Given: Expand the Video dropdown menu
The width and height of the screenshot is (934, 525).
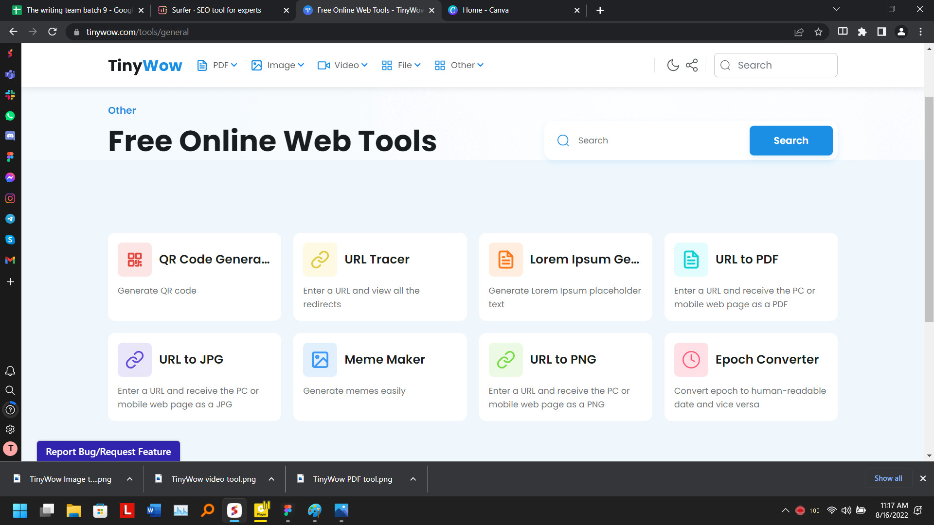Looking at the screenshot, I should [x=342, y=65].
